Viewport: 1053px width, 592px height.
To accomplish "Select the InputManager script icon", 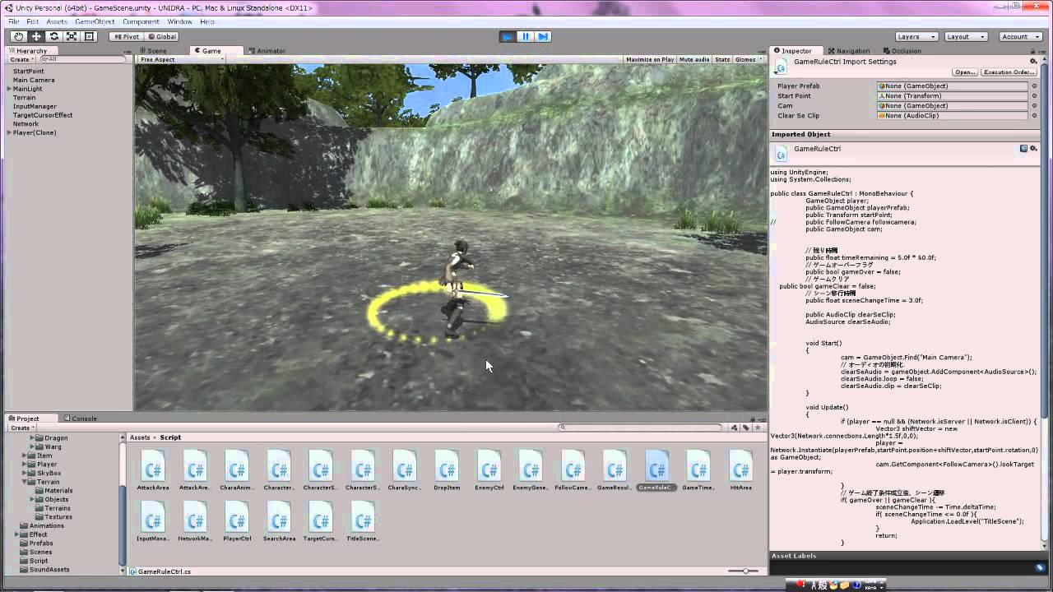I will click(x=152, y=517).
